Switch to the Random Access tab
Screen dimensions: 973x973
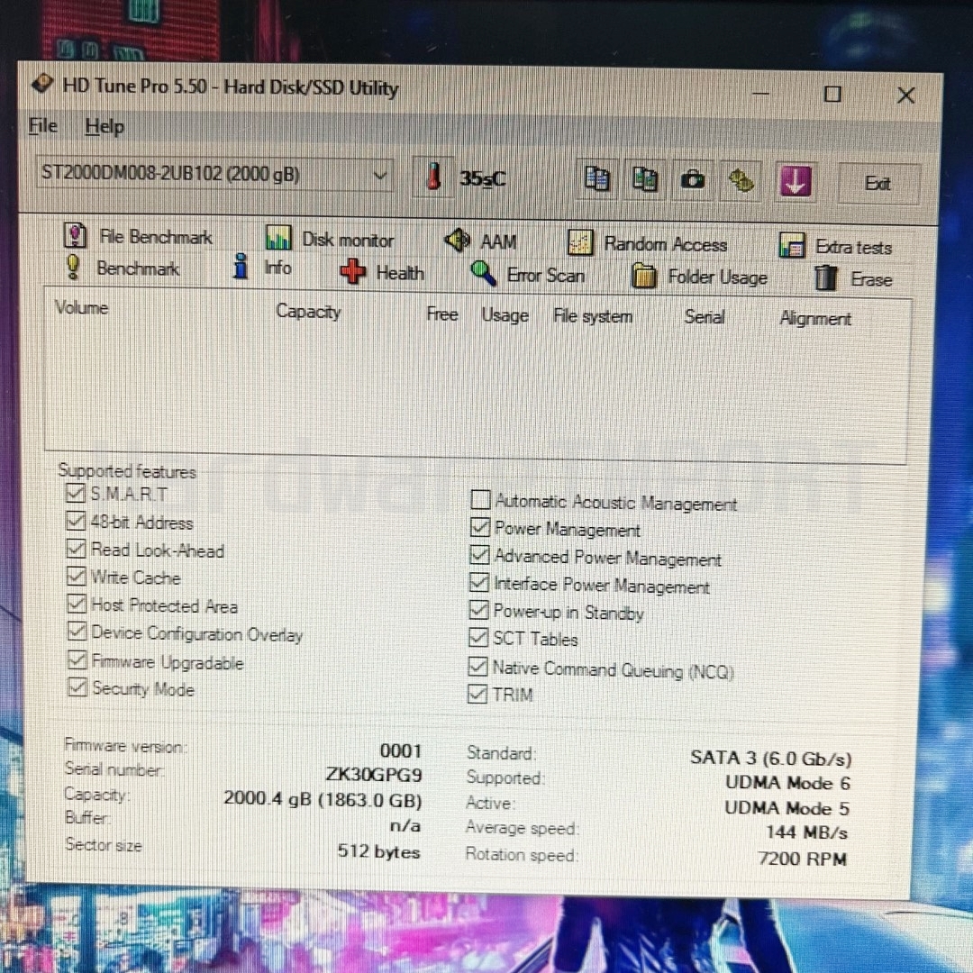pos(647,244)
